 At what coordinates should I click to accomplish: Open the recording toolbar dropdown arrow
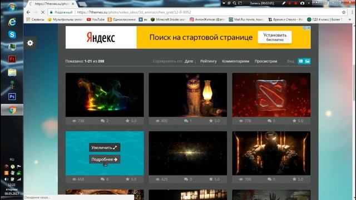click(224, 3)
